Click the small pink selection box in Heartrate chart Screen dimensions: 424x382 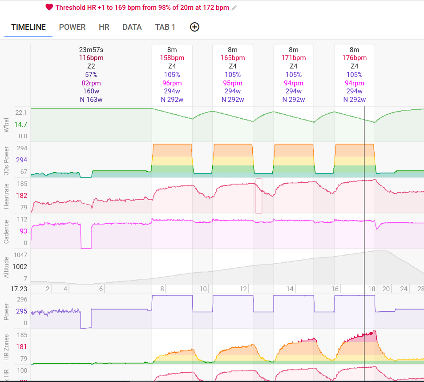point(259,196)
